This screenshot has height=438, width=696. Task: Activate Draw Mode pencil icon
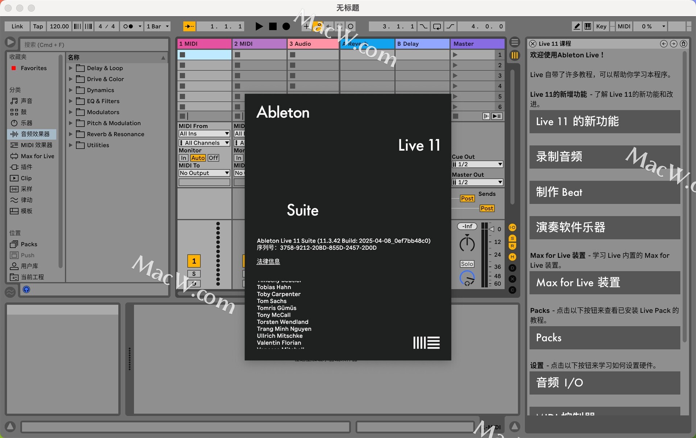(577, 26)
